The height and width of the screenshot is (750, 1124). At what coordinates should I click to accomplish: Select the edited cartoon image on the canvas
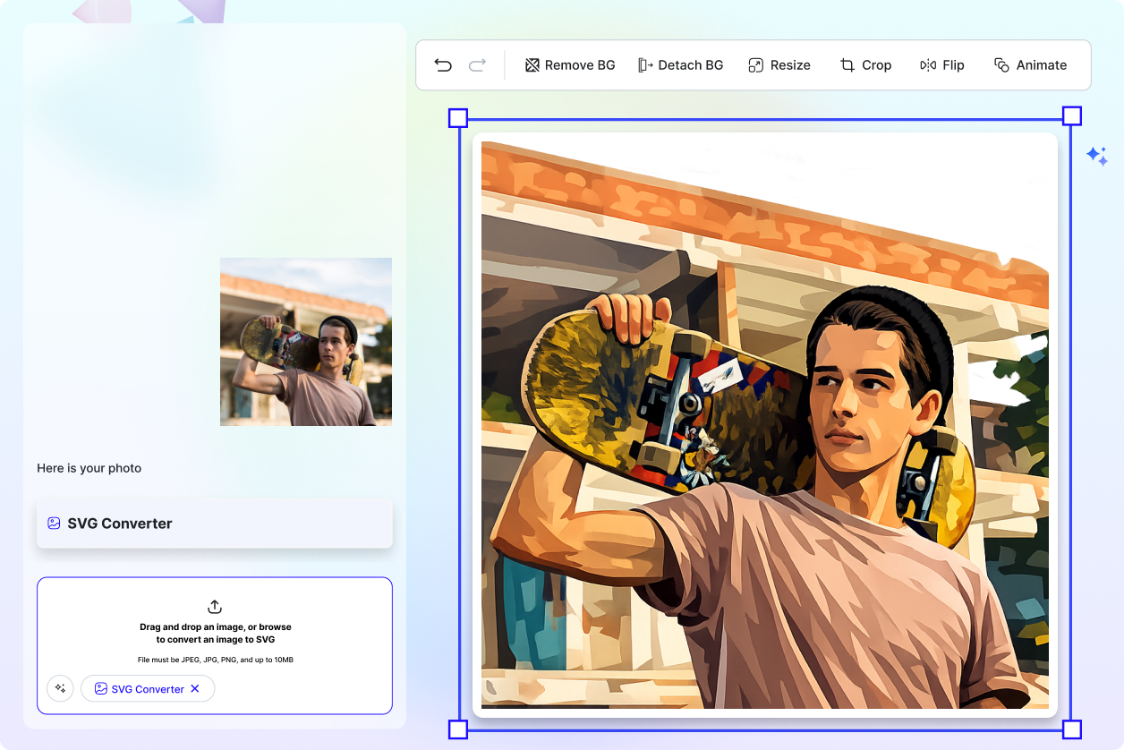(x=766, y=425)
